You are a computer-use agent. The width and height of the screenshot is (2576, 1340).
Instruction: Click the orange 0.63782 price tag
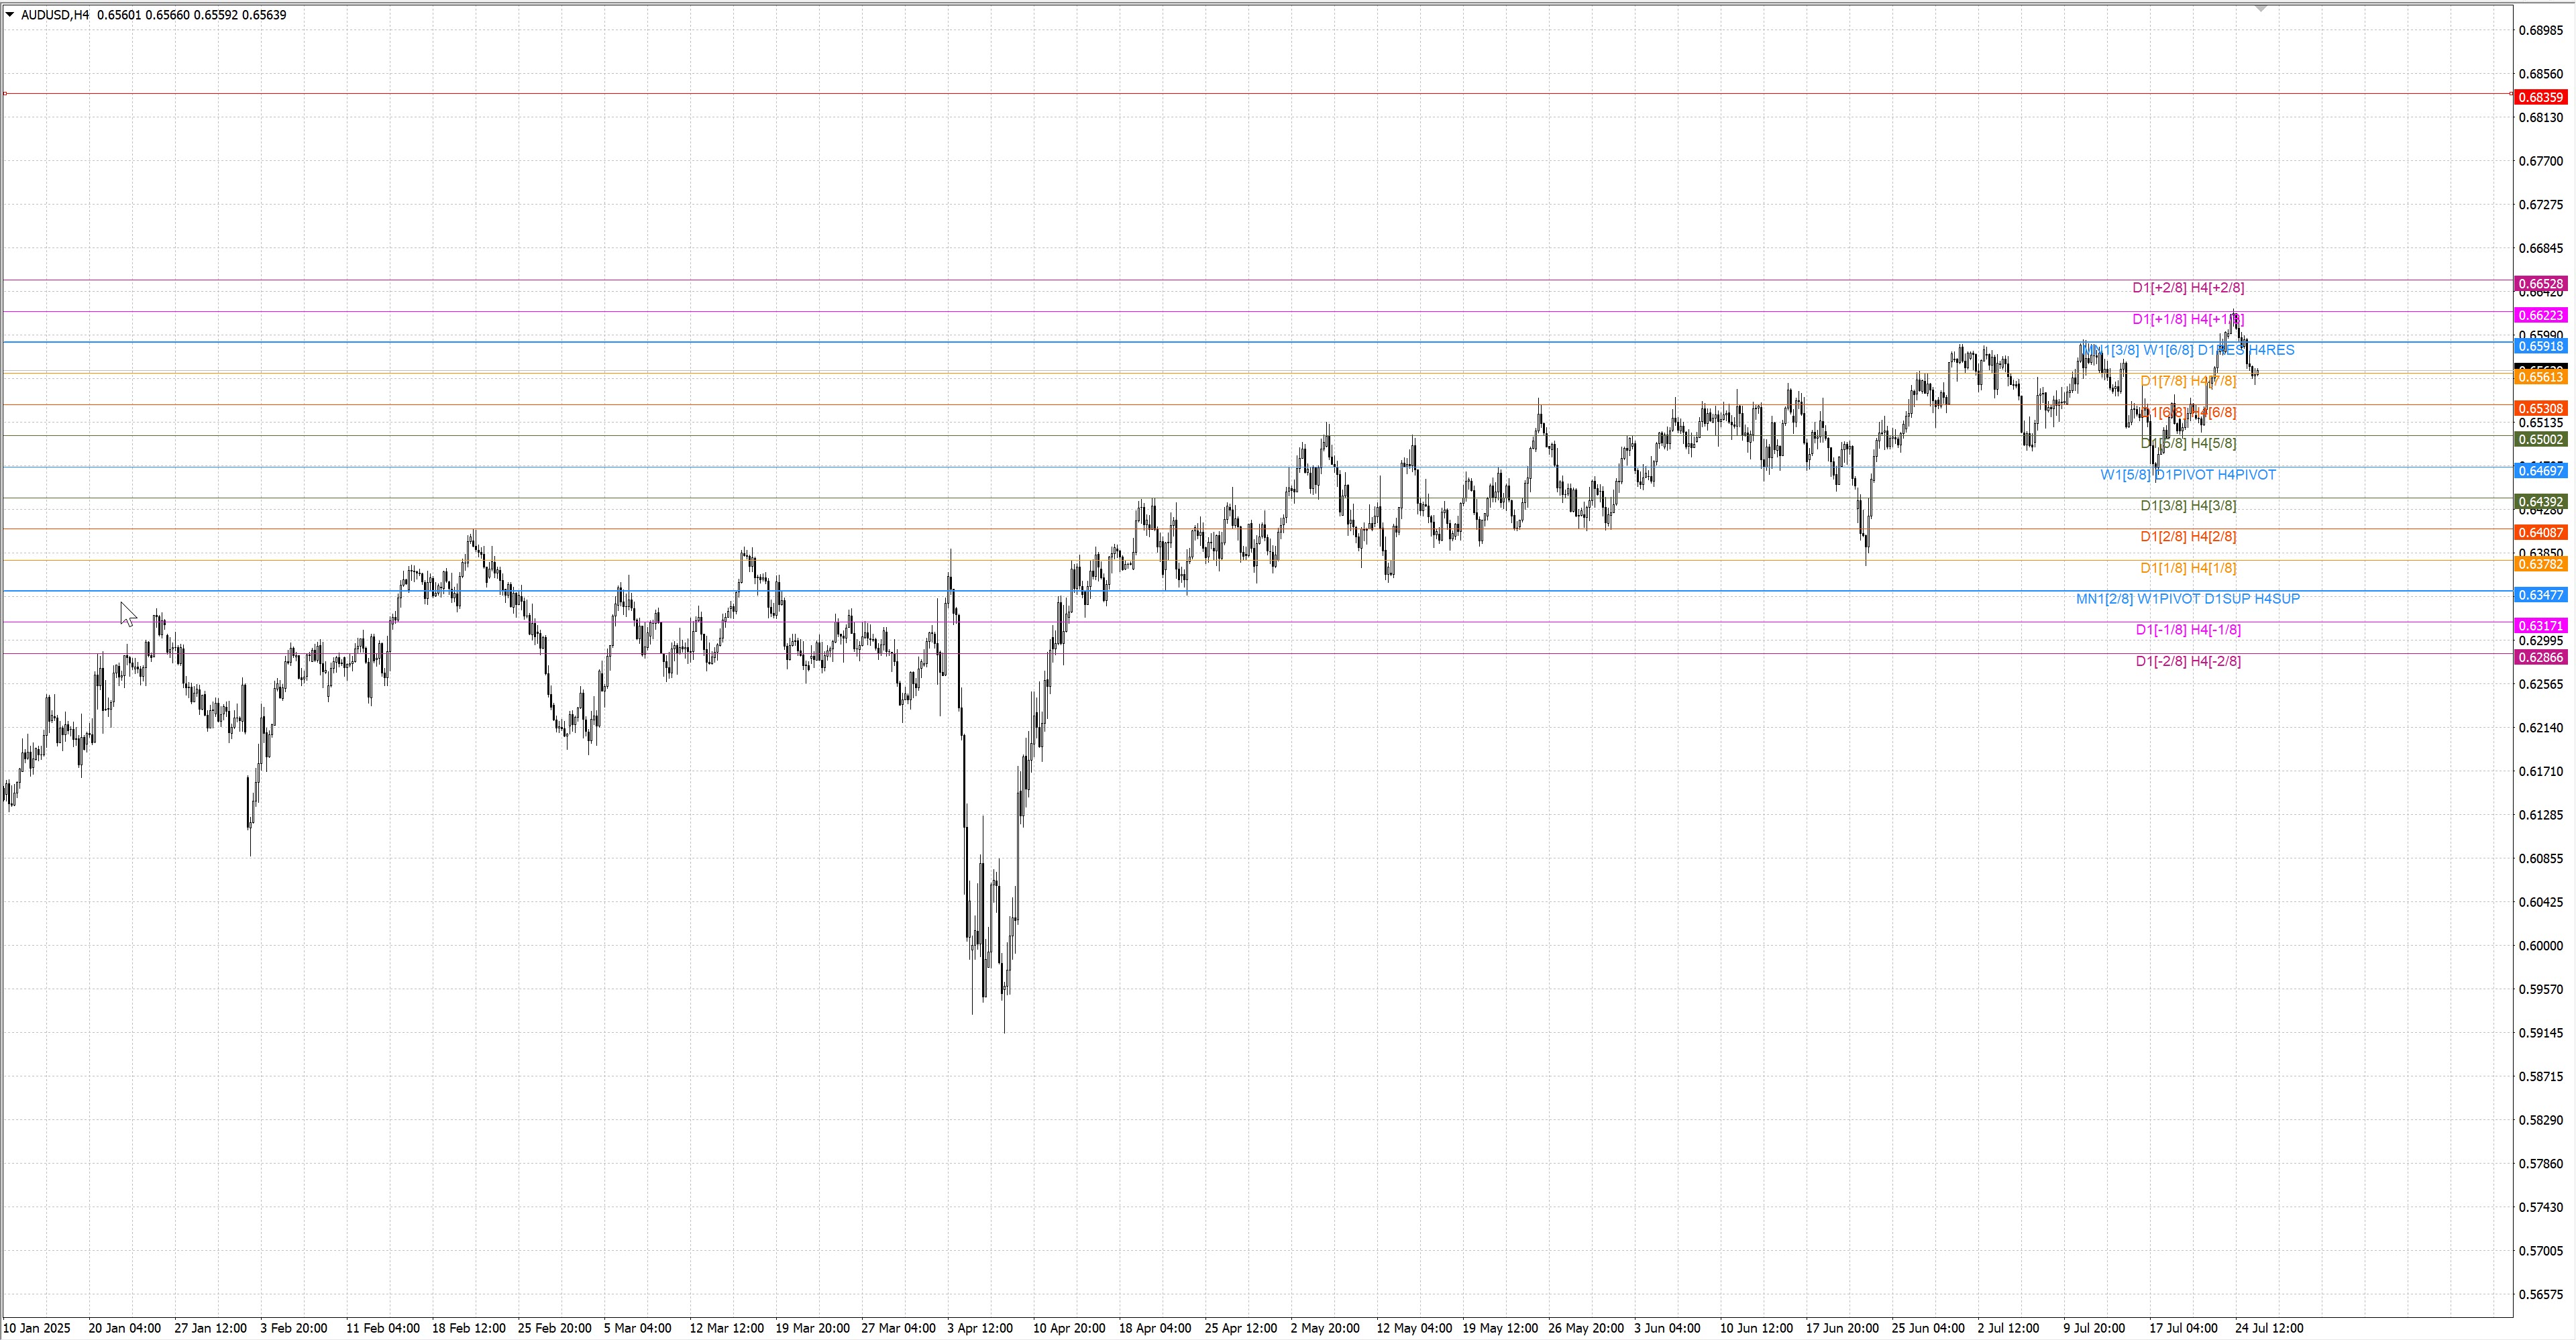(x=2540, y=564)
